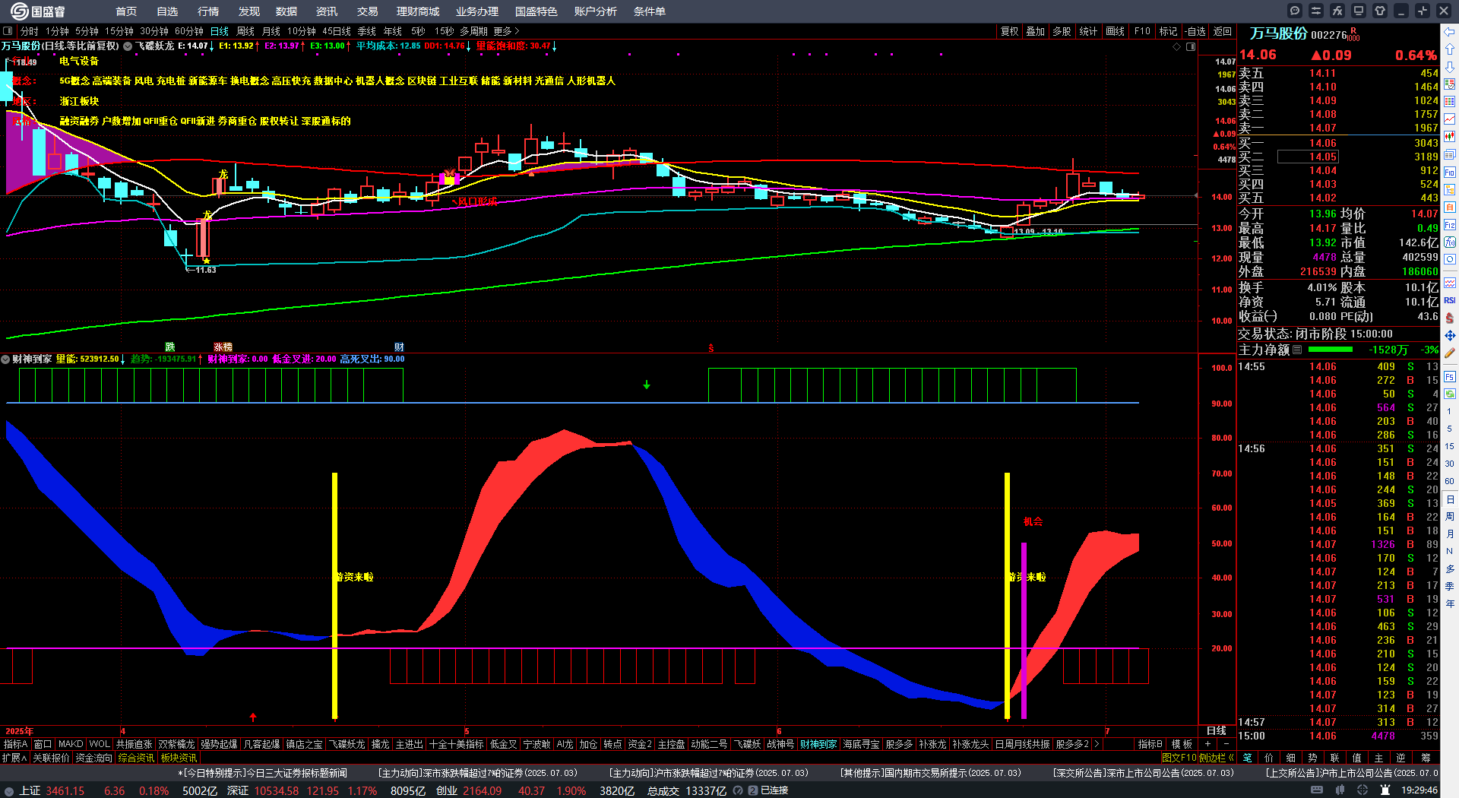Open the message chat icon in title bar

click(1295, 11)
